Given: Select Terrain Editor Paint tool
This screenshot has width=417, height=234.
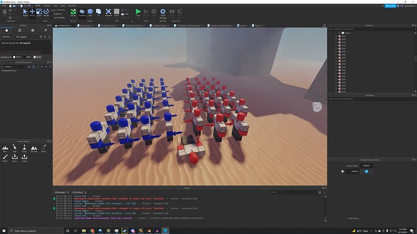Looking at the screenshot, I should click(x=5, y=158).
